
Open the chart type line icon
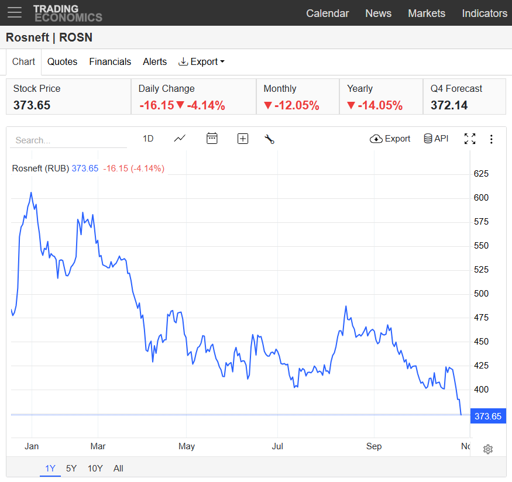pyautogui.click(x=180, y=139)
